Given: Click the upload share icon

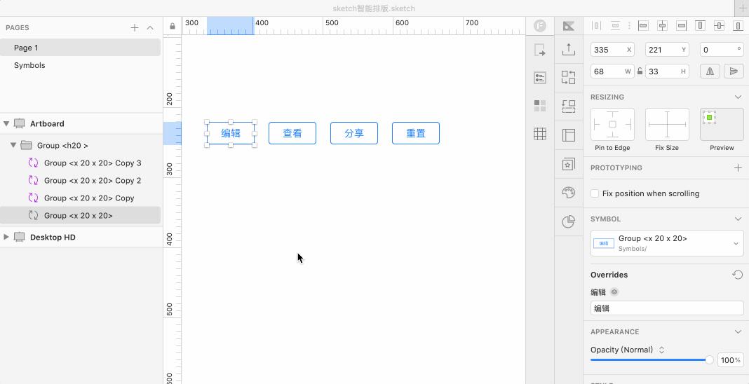Looking at the screenshot, I should coord(569,49).
